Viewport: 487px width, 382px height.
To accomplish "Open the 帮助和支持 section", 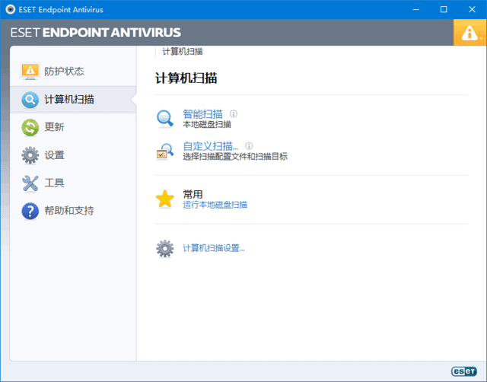I will 69,211.
